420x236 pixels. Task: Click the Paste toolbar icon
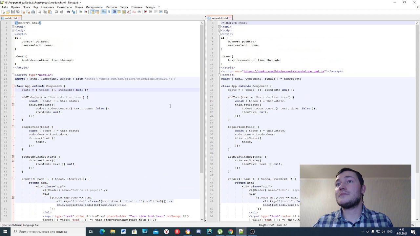(x=50, y=12)
